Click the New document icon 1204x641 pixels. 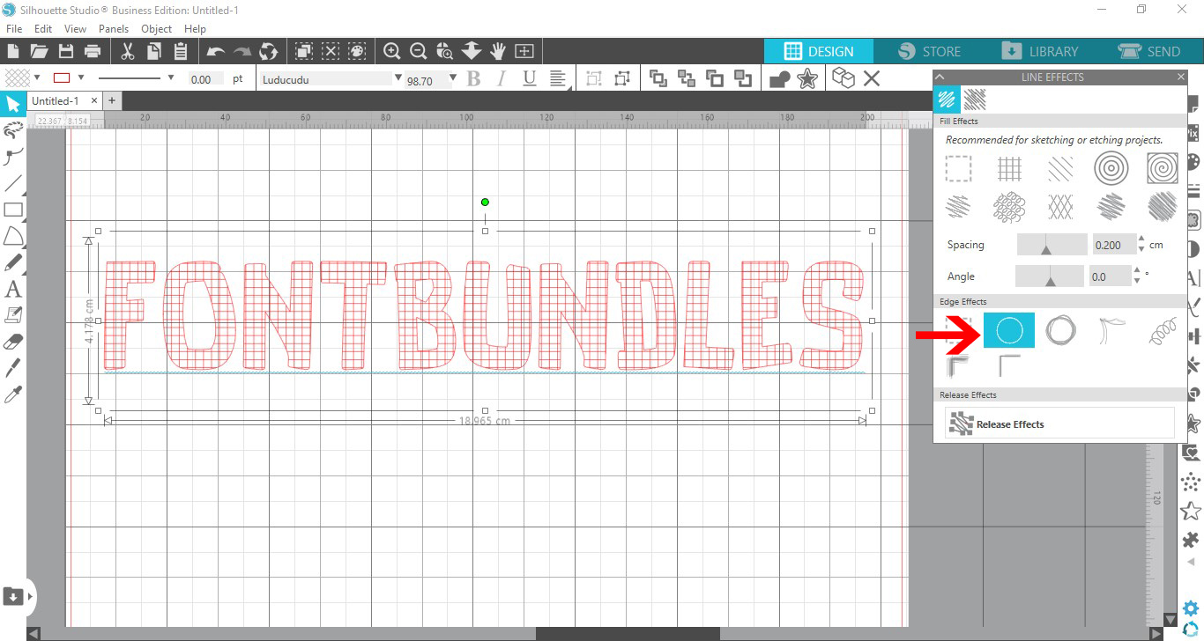click(13, 51)
